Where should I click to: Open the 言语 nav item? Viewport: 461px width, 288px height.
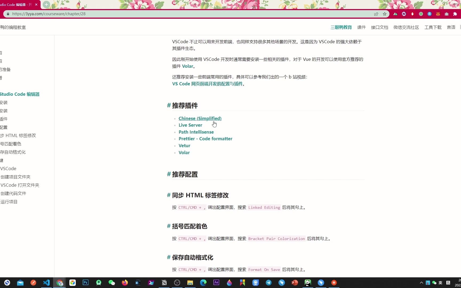click(451, 27)
